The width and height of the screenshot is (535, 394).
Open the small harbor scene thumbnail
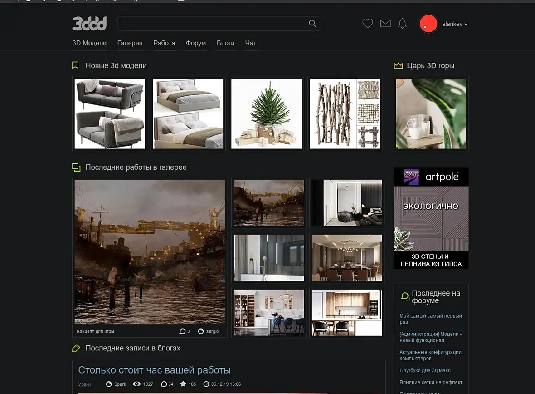coord(269,203)
